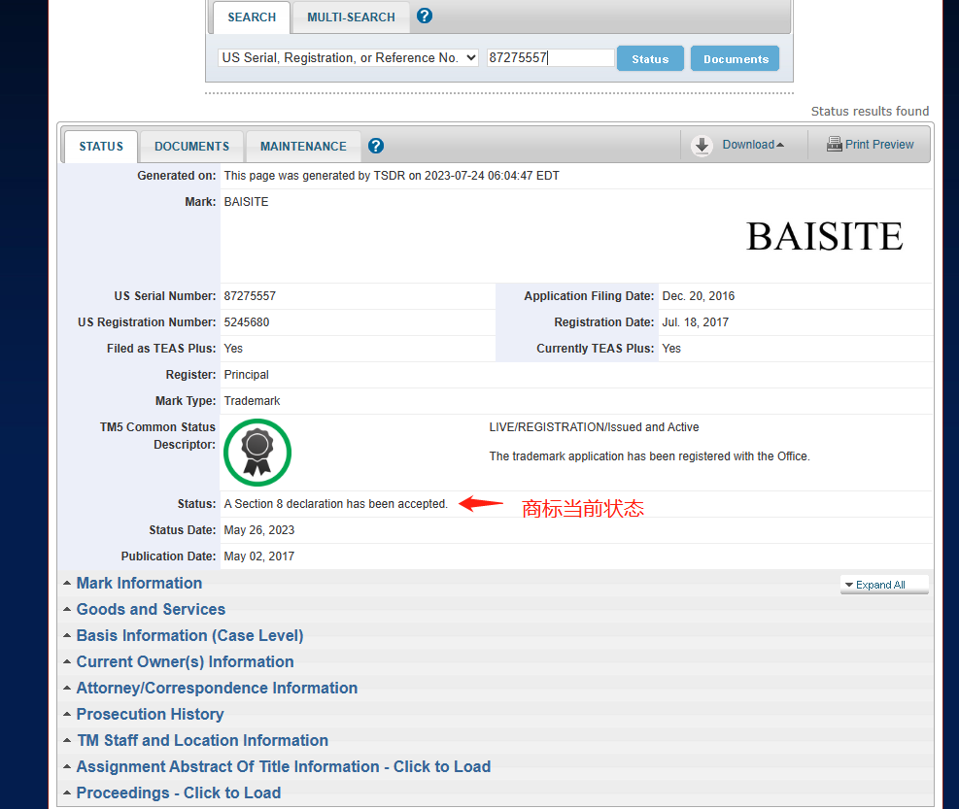Expand the Goods and Services section
The height and width of the screenshot is (809, 959).
151,609
